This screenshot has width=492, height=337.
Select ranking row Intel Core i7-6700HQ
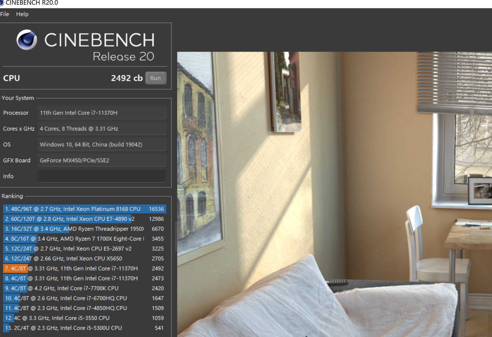[x=85, y=298]
